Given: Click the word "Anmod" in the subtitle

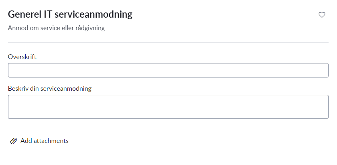Looking at the screenshot, I should (x=17, y=29).
